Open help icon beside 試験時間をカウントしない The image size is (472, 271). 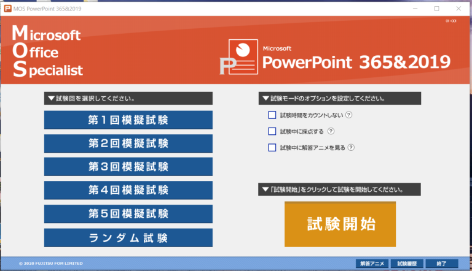349,115
